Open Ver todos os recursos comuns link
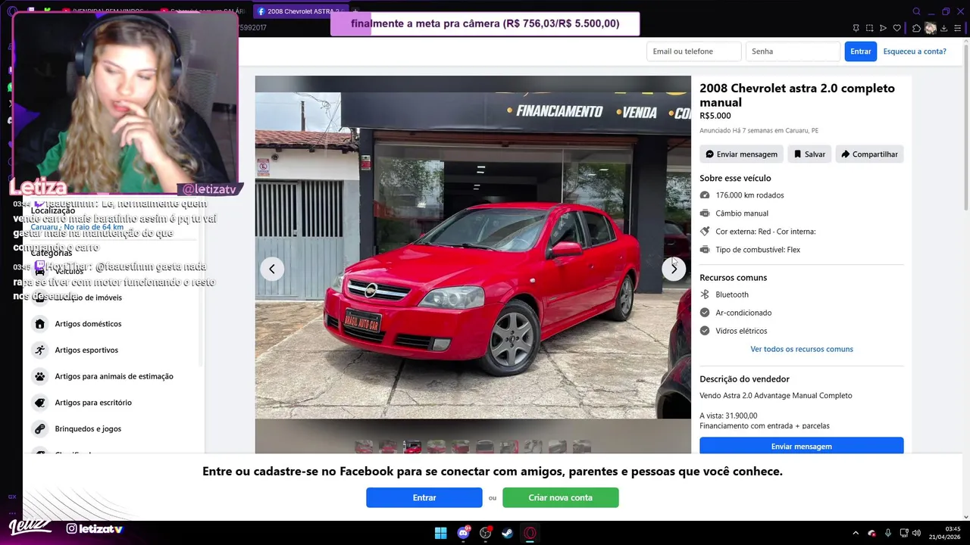The height and width of the screenshot is (545, 970). click(x=802, y=349)
